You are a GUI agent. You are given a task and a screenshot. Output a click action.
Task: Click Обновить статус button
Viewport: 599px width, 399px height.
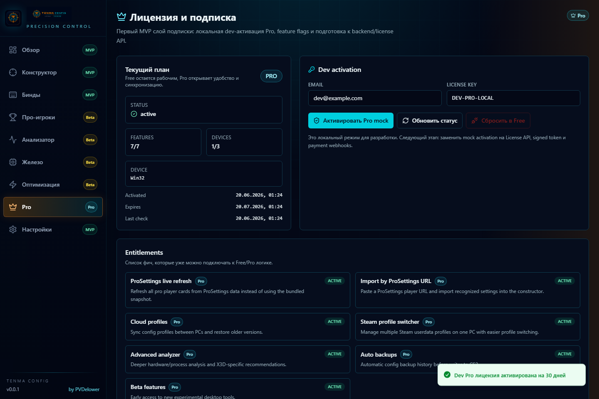430,121
